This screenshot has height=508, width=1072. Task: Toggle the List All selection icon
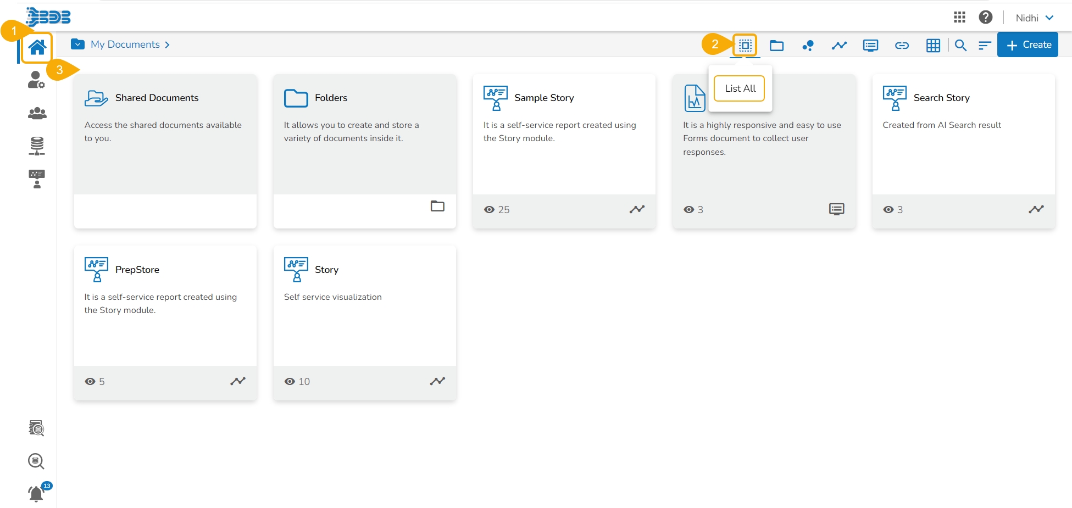(745, 45)
